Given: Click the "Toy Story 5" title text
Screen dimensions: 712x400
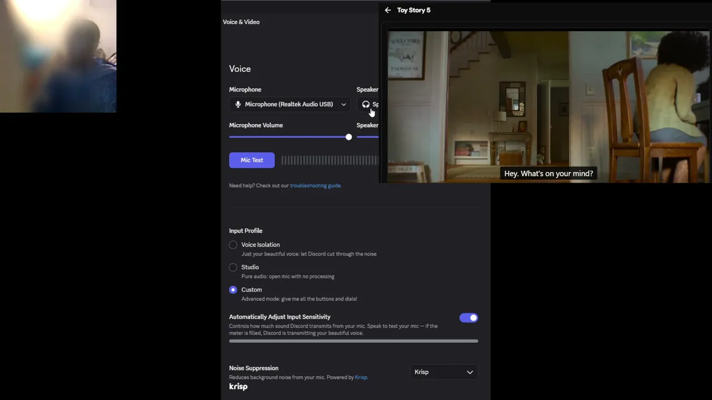Looking at the screenshot, I should pos(414,10).
